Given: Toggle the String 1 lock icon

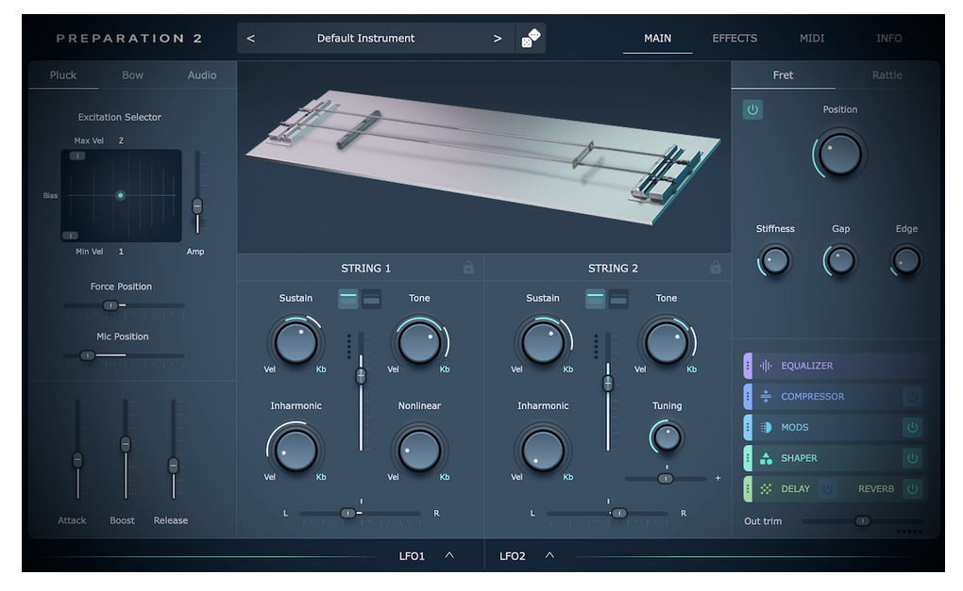Looking at the screenshot, I should [x=468, y=268].
